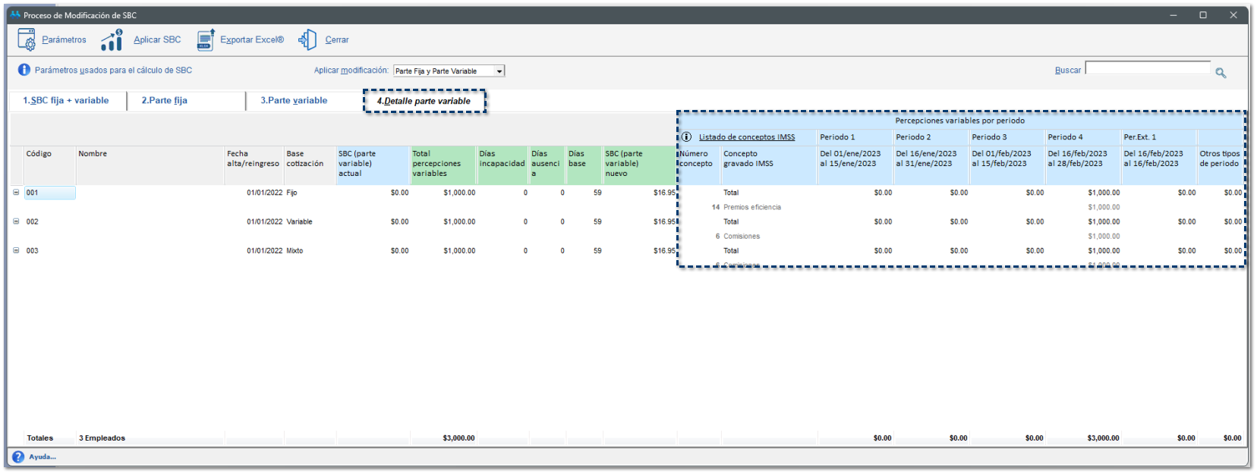Screen dimensions: 1257x474
Task: Click info icon beside Listado de conceptos IMSS
Action: [686, 137]
